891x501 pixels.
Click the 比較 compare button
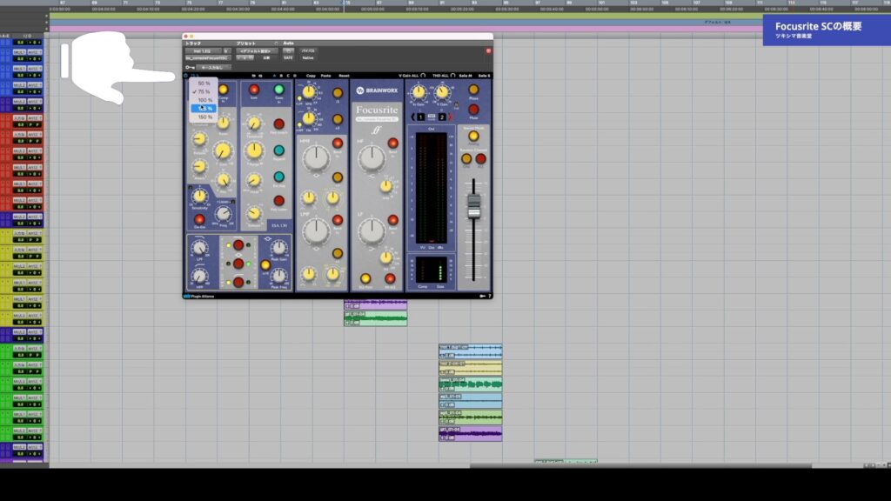click(266, 58)
